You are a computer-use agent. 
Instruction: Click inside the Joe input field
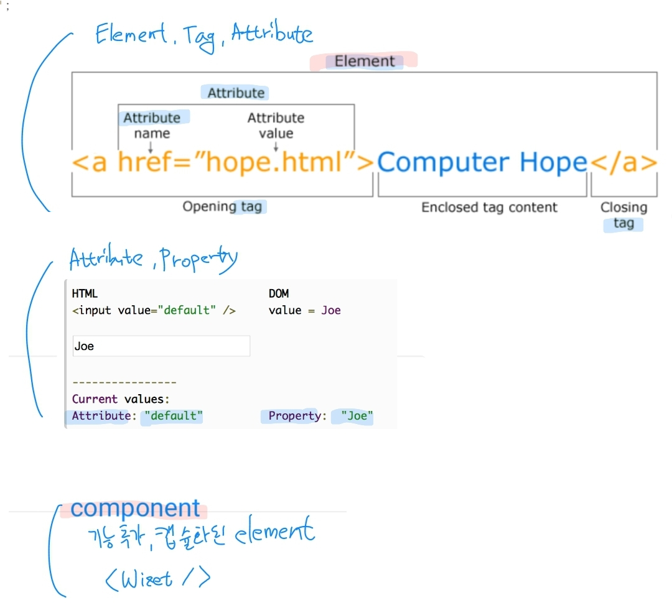click(161, 346)
